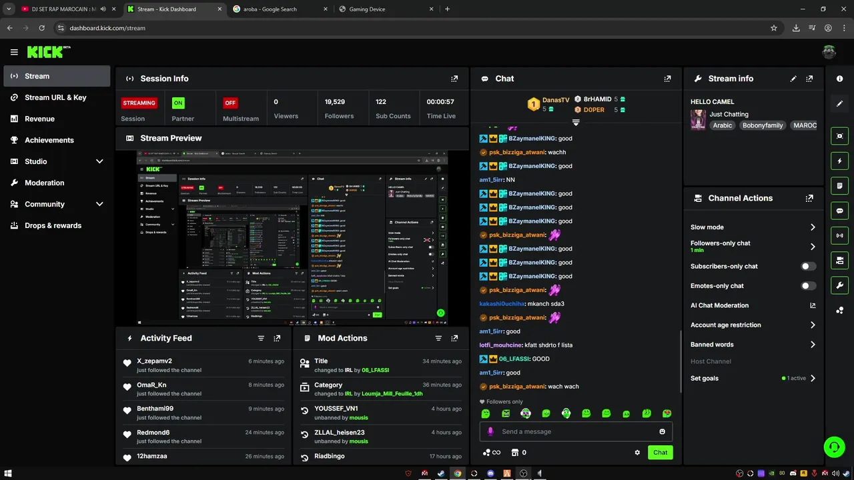854x480 pixels.
Task: Click the browser address bar
Action: point(414,28)
